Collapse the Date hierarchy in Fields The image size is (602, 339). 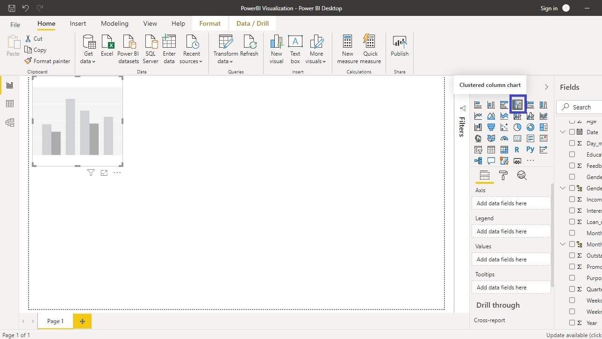[x=563, y=132]
